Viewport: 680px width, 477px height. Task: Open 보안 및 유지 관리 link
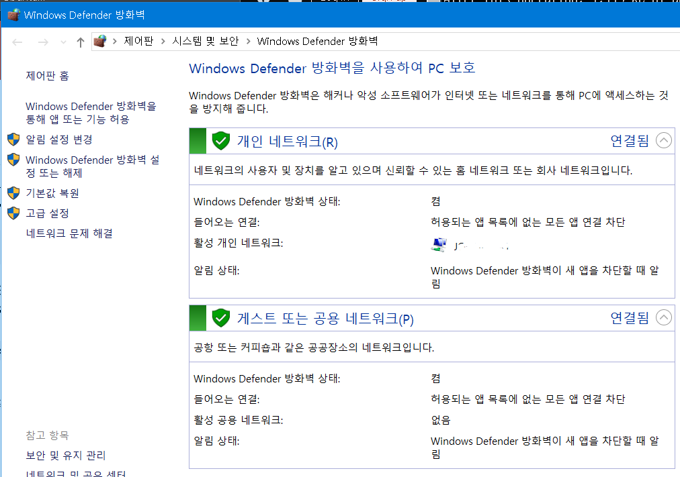(x=65, y=456)
